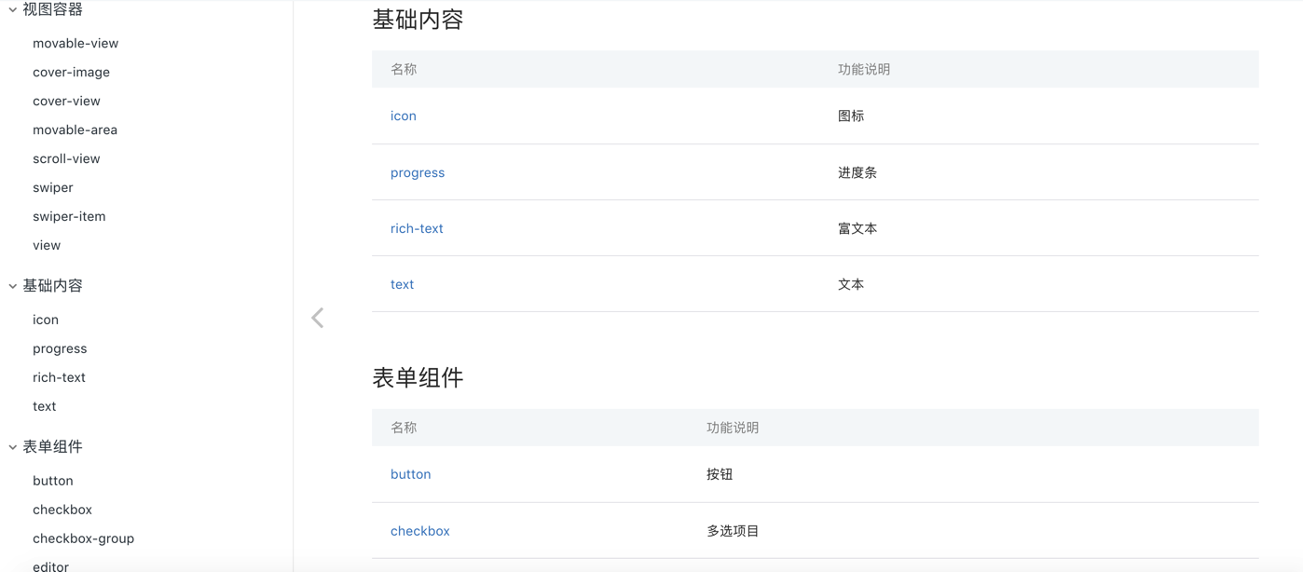The width and height of the screenshot is (1303, 572).
Task: Open the rich-text component link
Action: (x=416, y=228)
